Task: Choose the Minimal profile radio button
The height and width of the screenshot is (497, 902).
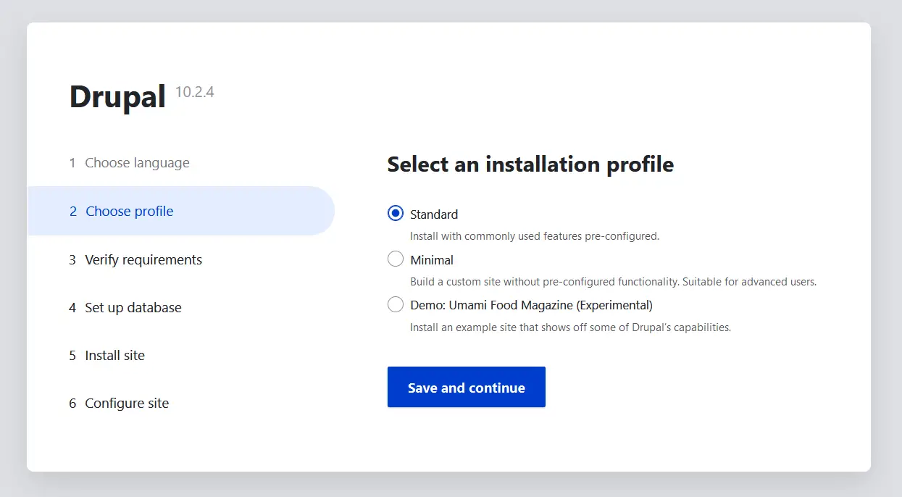Action: pyautogui.click(x=396, y=259)
